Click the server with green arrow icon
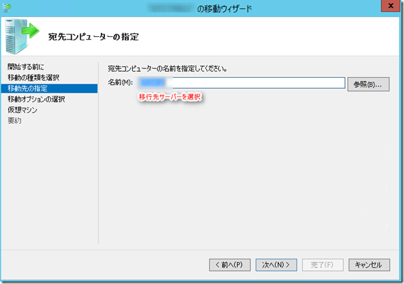Image resolution: width=404 pixels, height=284 pixels. [22, 36]
